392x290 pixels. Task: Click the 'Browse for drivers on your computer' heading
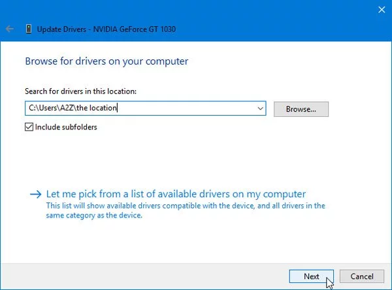point(106,61)
